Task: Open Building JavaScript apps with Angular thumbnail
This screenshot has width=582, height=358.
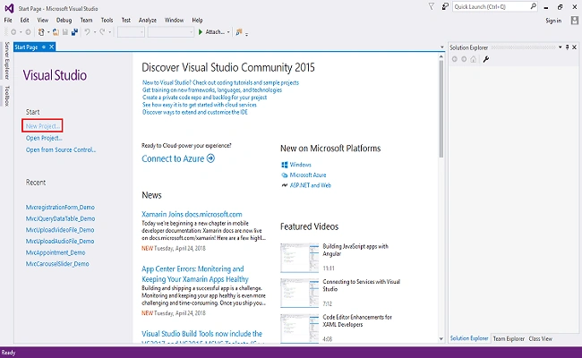Action: 300,258
